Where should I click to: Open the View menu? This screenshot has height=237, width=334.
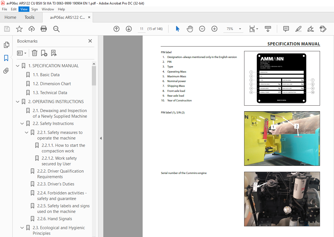coord(24,9)
